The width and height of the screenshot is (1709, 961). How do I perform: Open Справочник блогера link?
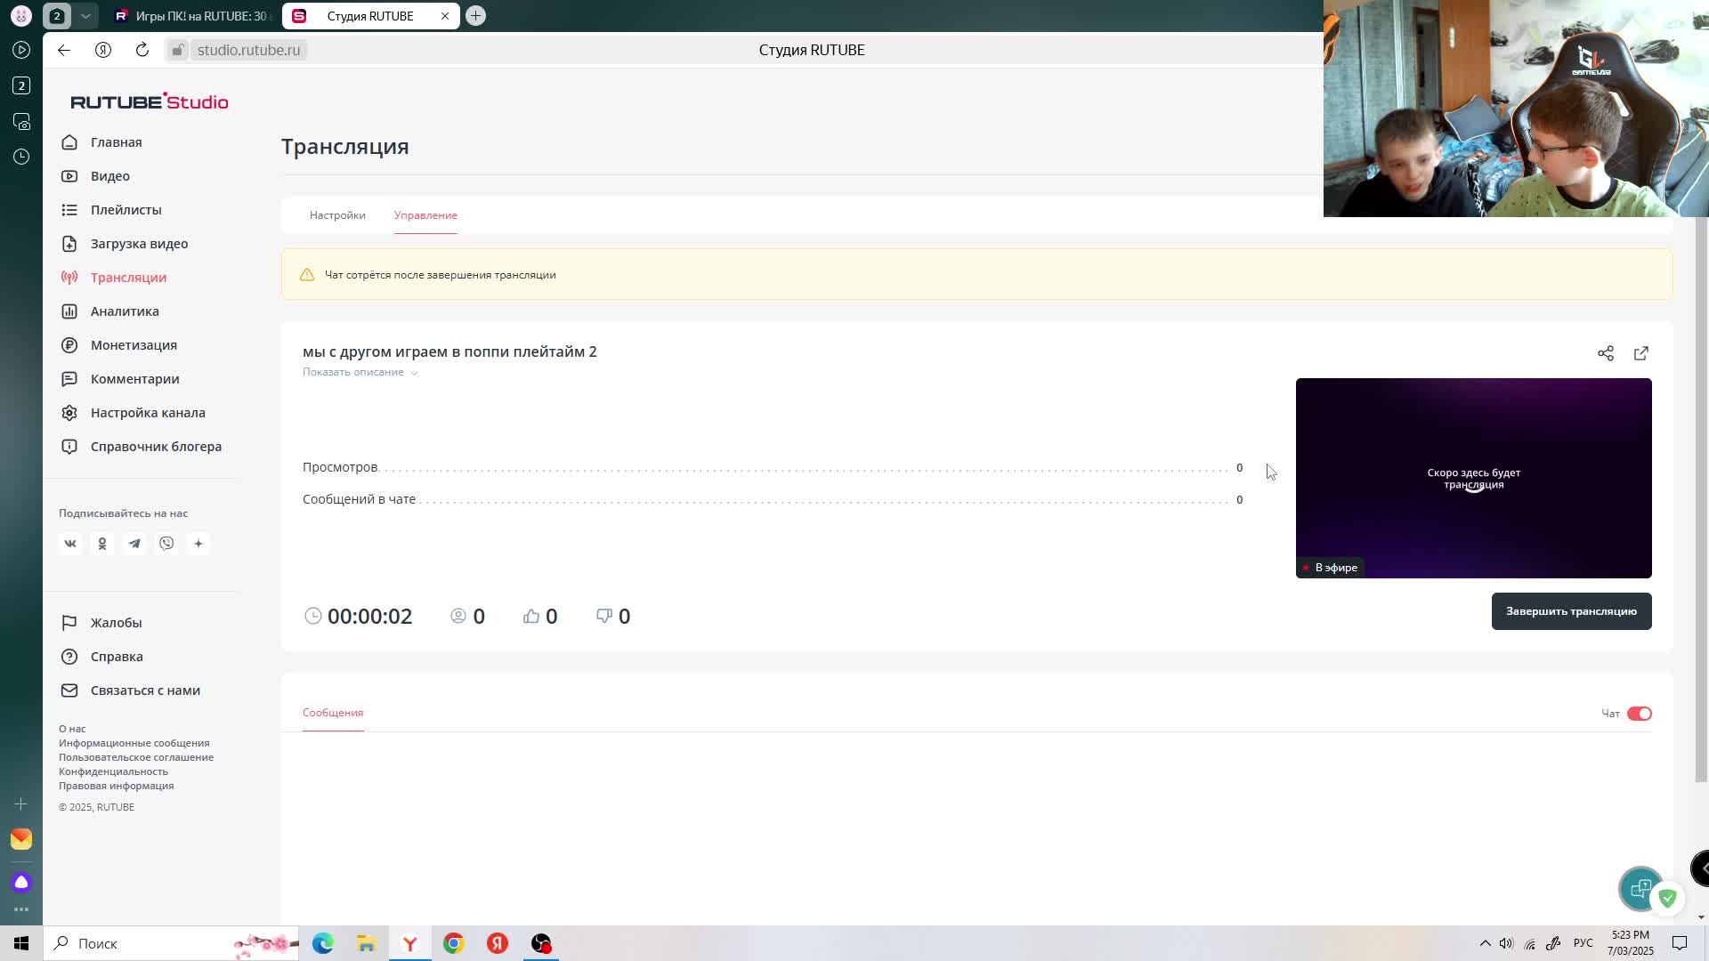tap(156, 447)
